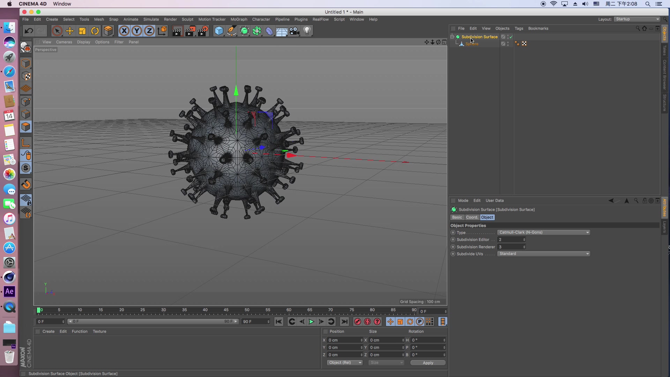Screen dimensions: 670x377
Task: Click the Spline Pen tool icon
Action: tap(232, 31)
